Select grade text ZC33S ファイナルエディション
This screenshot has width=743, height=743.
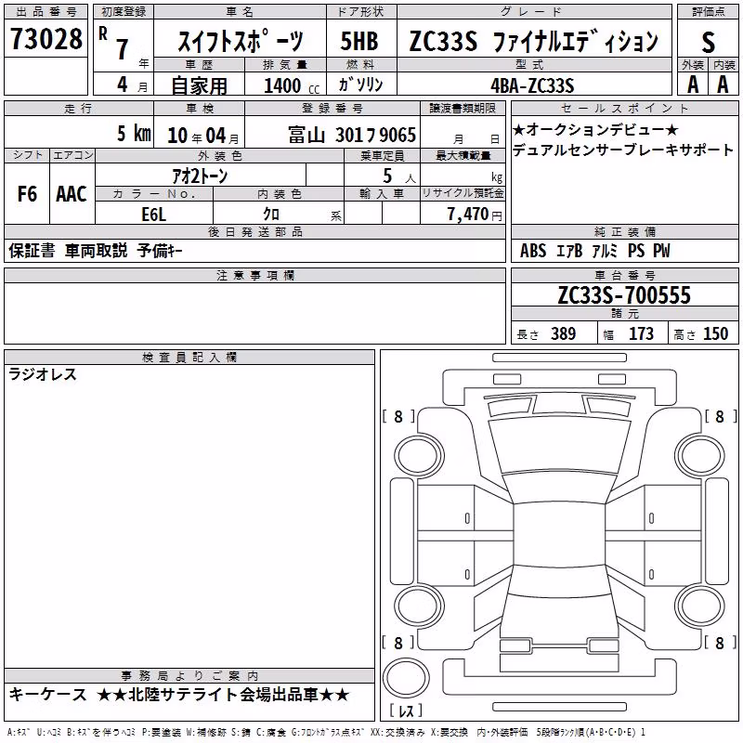click(x=533, y=41)
